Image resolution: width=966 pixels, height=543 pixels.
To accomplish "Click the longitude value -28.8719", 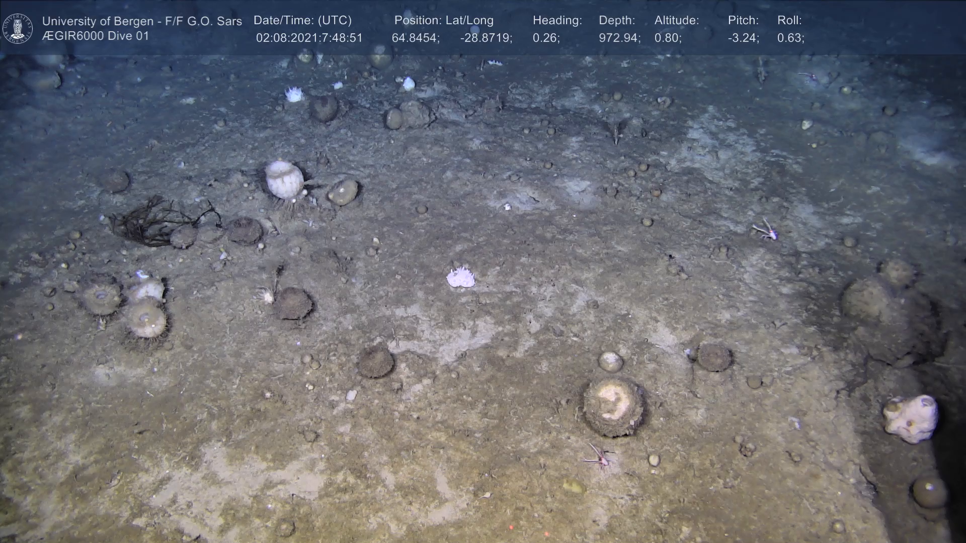I will pos(486,38).
